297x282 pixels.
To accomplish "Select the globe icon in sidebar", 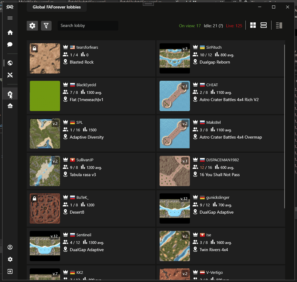I will 10,63.
